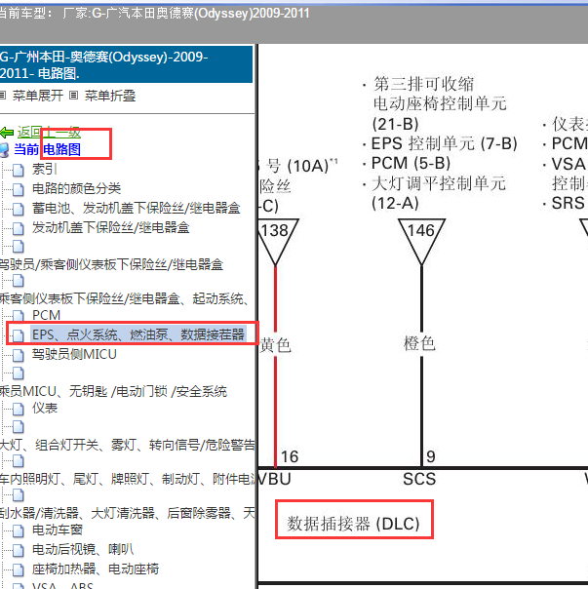Click the 橙色 wire color label
This screenshot has height=589, width=588.
click(419, 343)
